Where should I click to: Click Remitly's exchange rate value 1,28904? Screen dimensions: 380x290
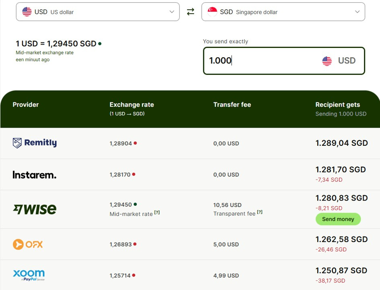pos(121,143)
